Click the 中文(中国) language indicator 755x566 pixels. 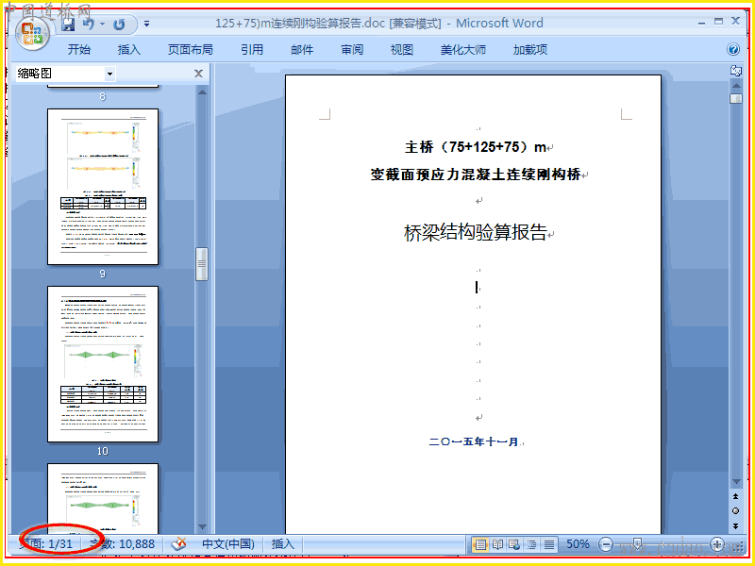[x=228, y=544]
